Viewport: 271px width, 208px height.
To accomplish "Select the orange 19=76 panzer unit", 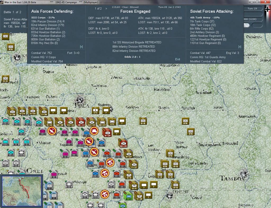I will (116, 195).
